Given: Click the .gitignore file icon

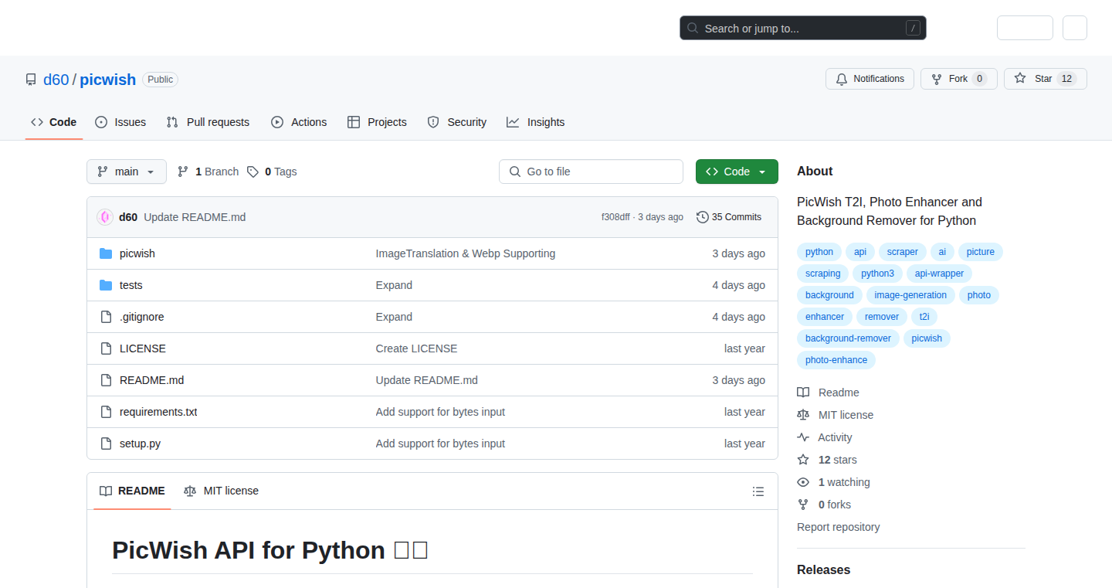Looking at the screenshot, I should click(x=106, y=317).
